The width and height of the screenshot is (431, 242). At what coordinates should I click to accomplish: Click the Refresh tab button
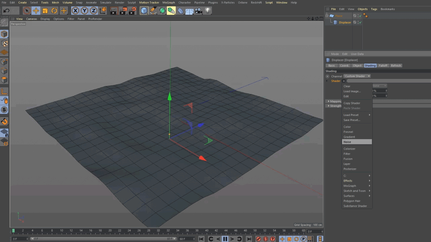point(396,66)
